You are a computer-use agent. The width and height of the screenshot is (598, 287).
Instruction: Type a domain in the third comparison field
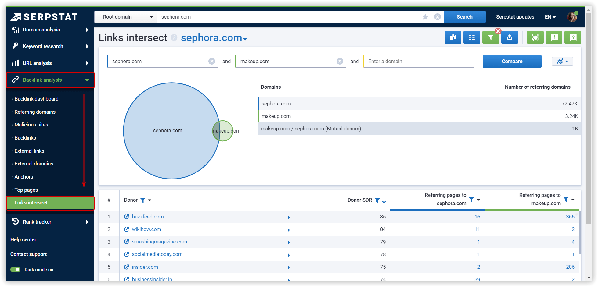coord(418,61)
